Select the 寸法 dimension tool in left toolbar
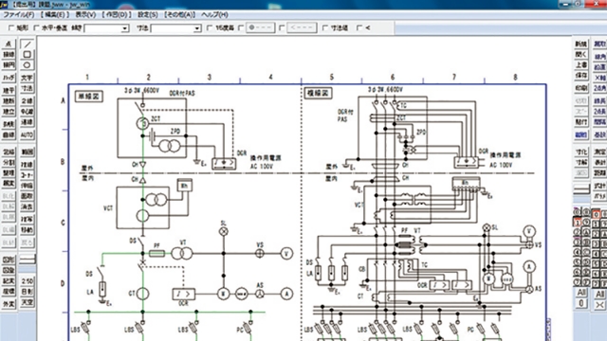 (28, 88)
